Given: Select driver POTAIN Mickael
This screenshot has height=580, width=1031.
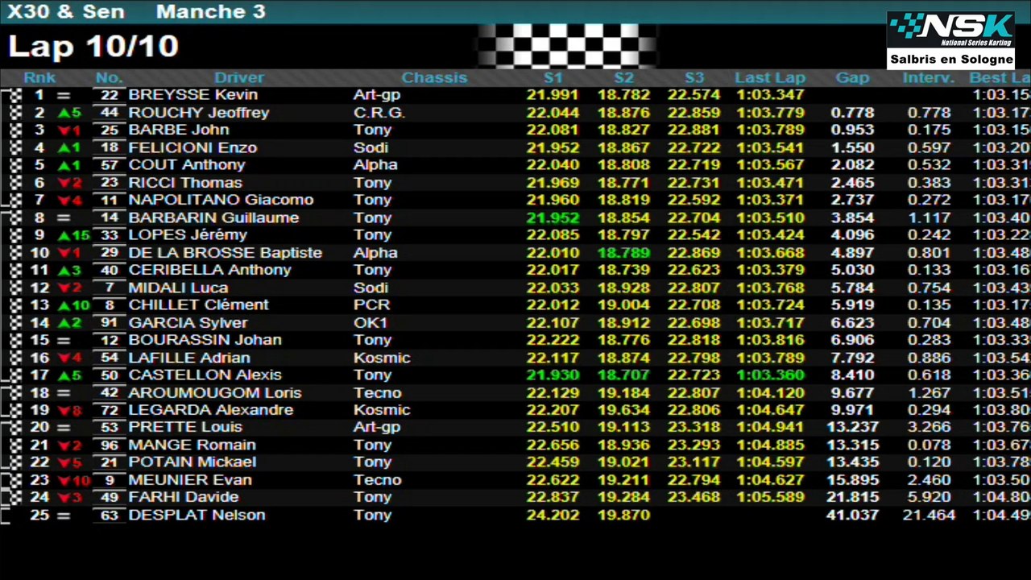Looking at the screenshot, I should pyautogui.click(x=193, y=462).
